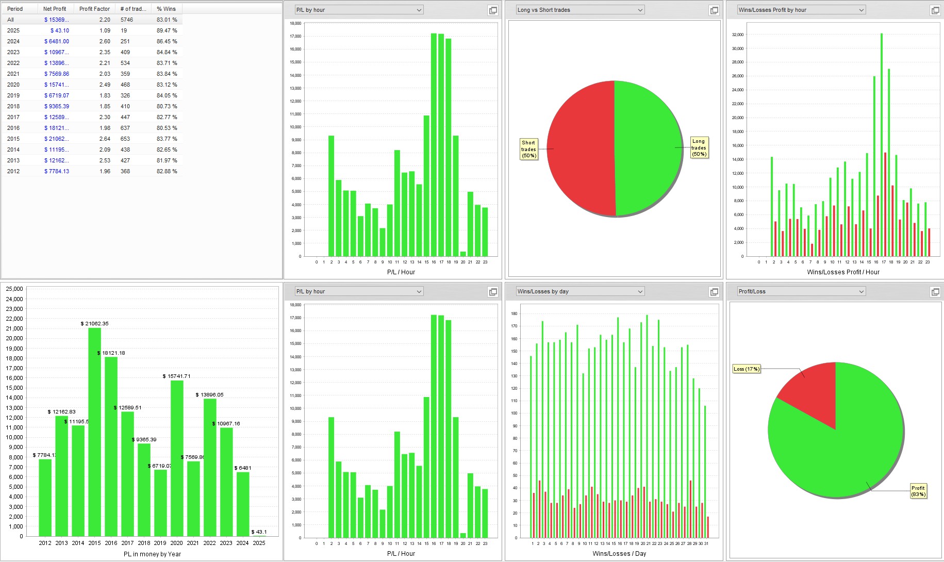This screenshot has height=562, width=944.
Task: Select the 2013 period row
Action: coord(92,160)
